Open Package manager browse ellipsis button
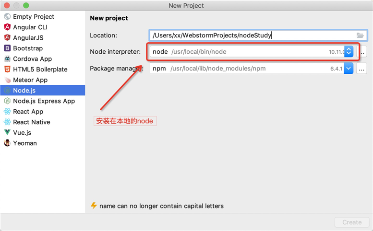This screenshot has height=231, width=373. [361, 69]
